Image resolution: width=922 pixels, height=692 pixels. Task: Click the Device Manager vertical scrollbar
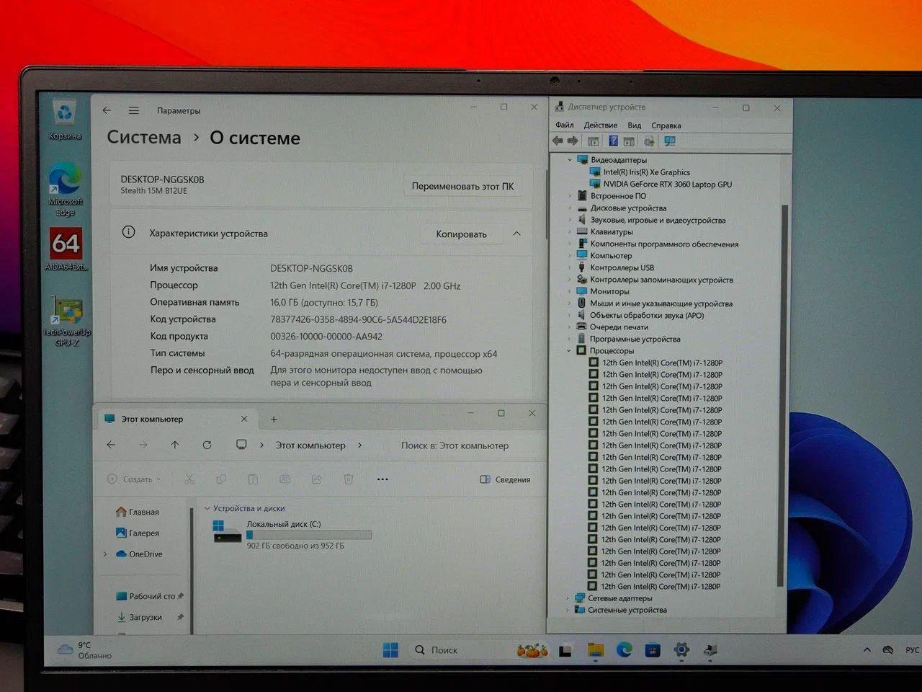click(x=782, y=395)
